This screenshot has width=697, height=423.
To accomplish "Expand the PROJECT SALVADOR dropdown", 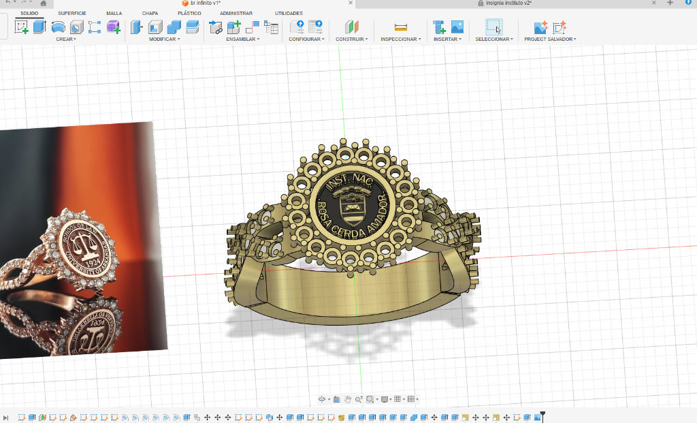I will pos(550,39).
